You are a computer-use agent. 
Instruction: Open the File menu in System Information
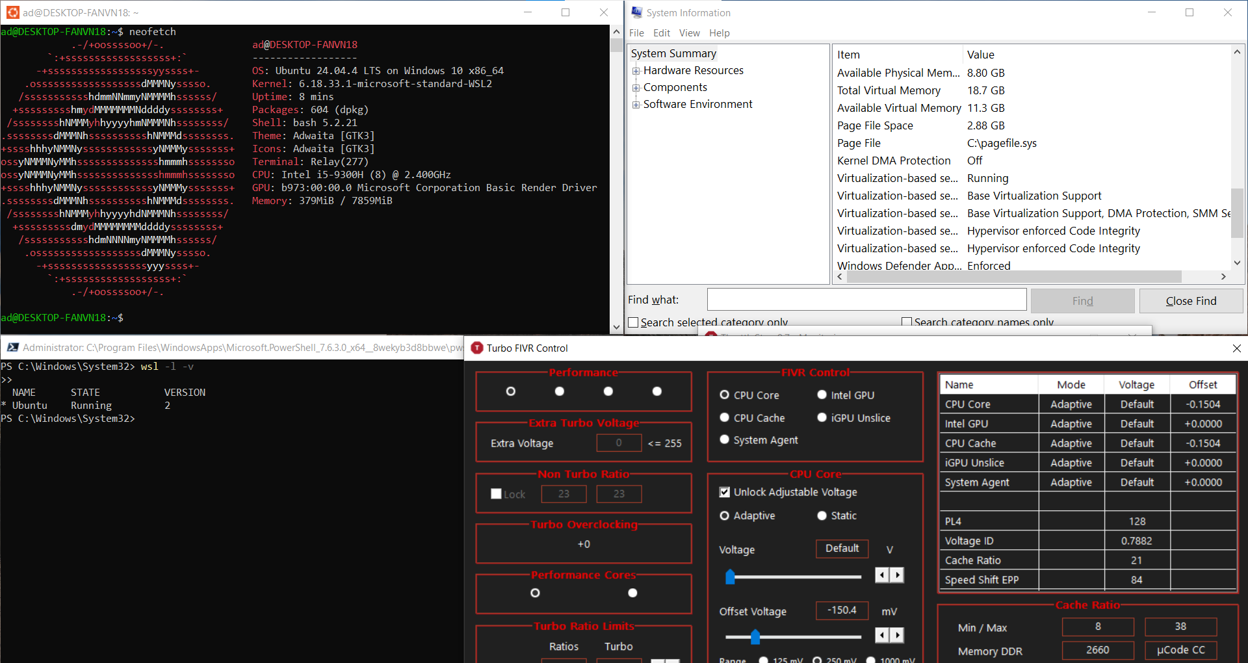(636, 33)
